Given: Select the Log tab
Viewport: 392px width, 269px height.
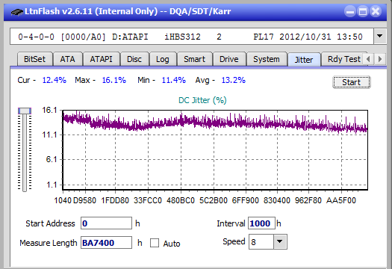Looking at the screenshot, I should pyautogui.click(x=163, y=59).
